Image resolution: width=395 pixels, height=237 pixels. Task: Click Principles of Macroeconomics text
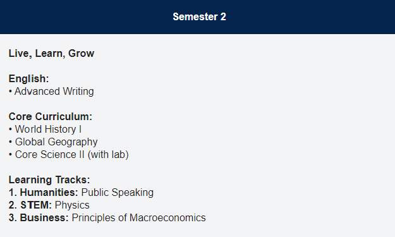[x=138, y=217]
